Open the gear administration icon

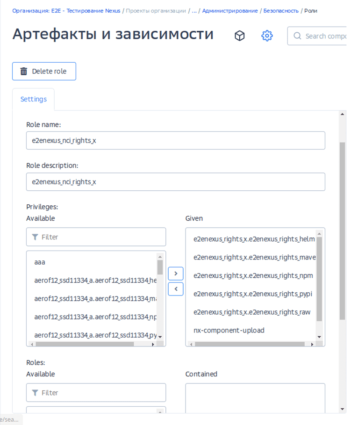[x=267, y=36]
